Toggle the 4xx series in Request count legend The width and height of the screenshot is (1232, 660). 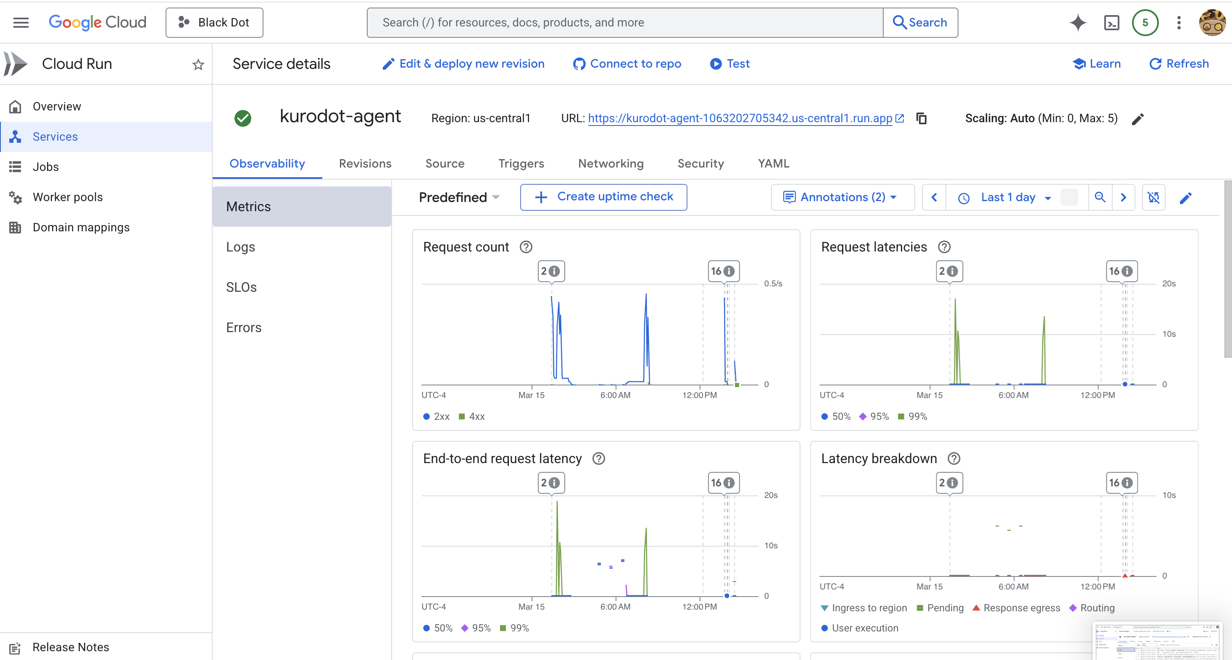[471, 416]
